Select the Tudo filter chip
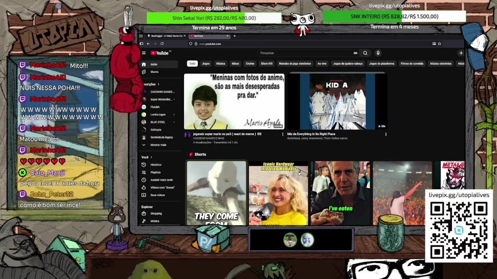The width and height of the screenshot is (497, 279). [x=192, y=64]
